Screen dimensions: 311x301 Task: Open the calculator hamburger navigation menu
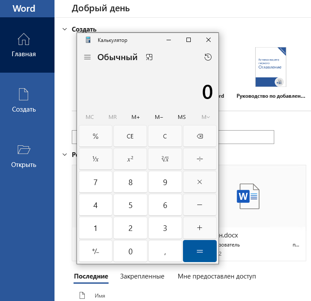point(87,57)
